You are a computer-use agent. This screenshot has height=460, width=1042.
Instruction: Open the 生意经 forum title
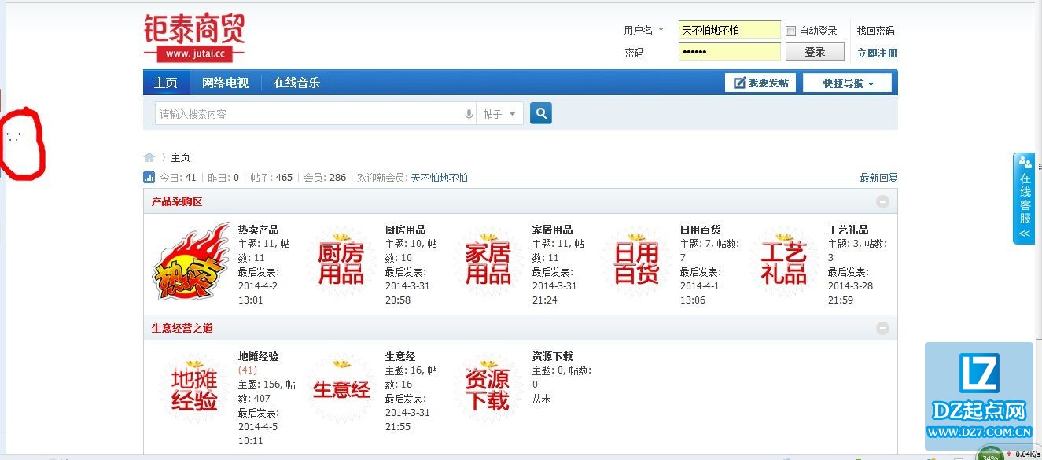point(400,356)
